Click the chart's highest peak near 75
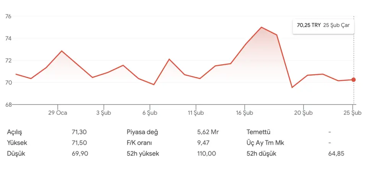This screenshot has height=188, width=367. click(x=261, y=27)
